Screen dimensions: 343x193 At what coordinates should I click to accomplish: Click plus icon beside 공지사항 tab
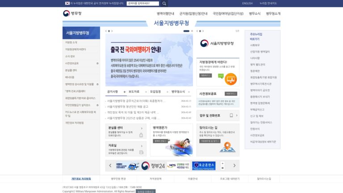click(125, 92)
